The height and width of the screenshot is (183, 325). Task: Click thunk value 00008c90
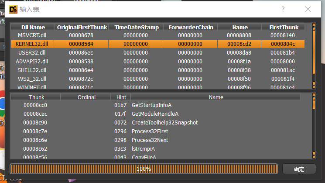coord(35,123)
